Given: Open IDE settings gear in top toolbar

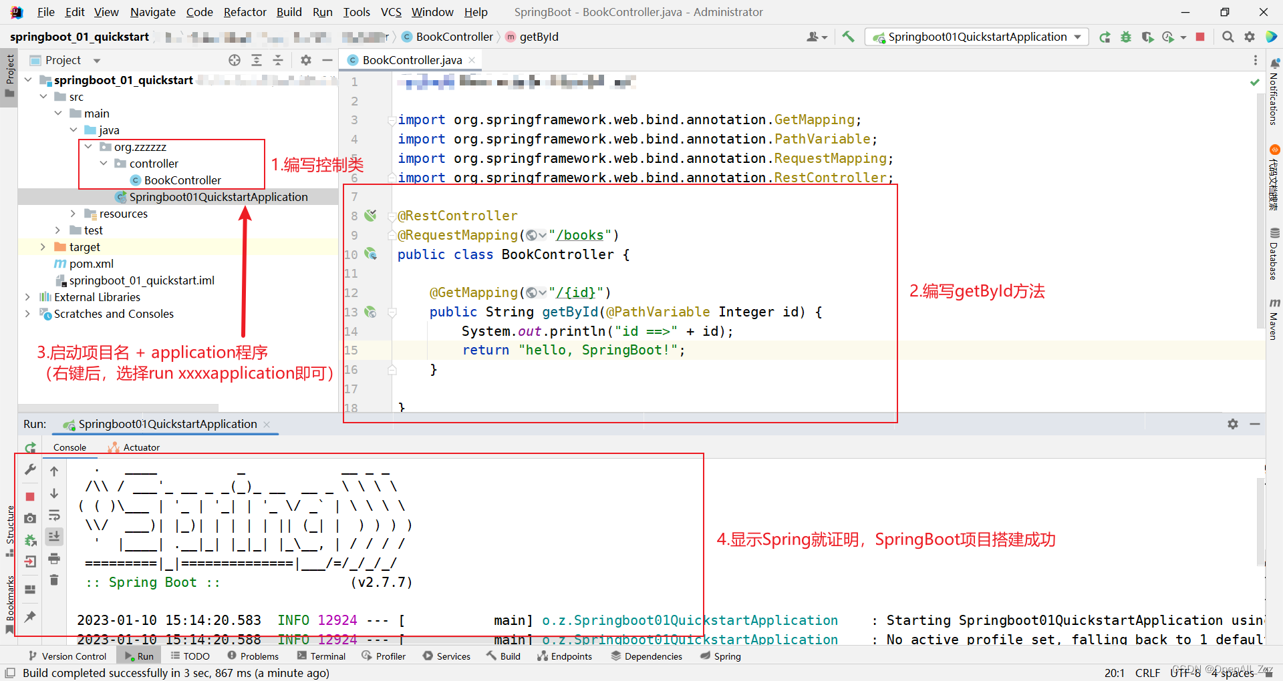Looking at the screenshot, I should pos(1249,37).
